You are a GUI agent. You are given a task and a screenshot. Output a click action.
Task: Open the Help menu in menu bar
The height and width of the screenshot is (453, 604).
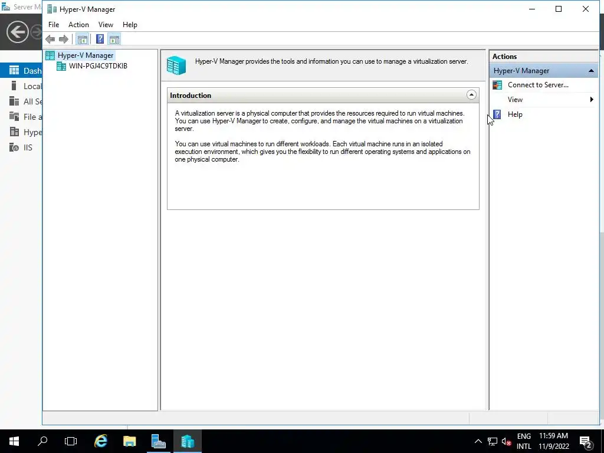pos(130,25)
